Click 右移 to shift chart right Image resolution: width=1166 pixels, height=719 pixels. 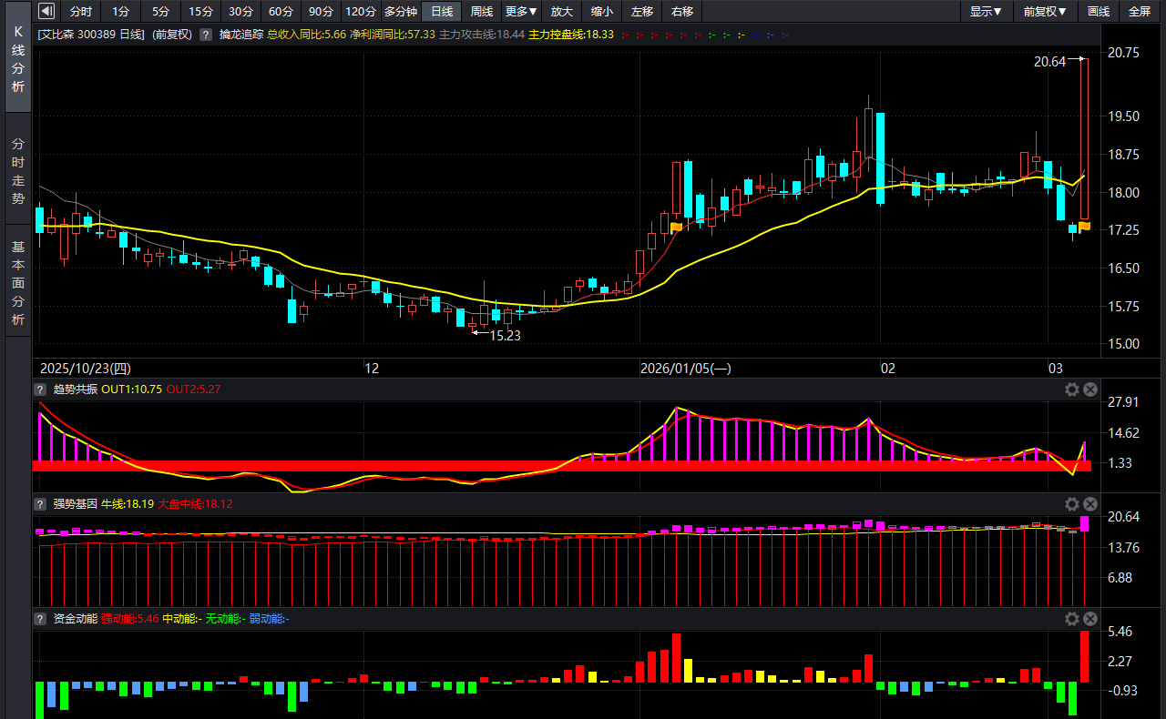coord(681,12)
